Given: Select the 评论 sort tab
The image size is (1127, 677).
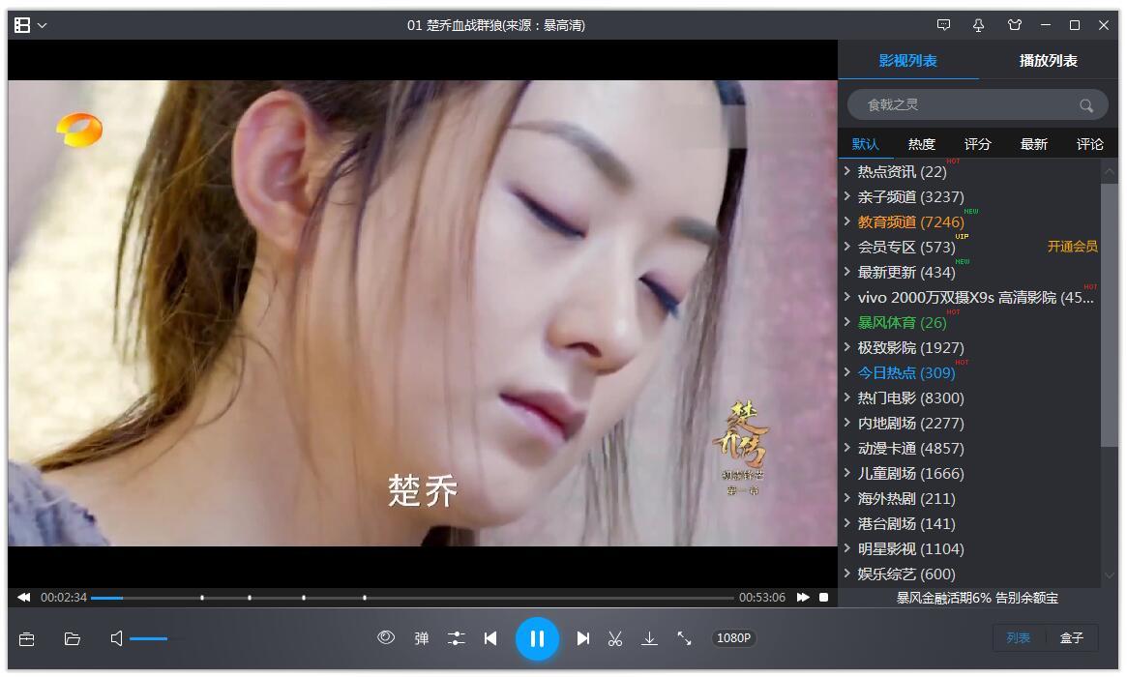Looking at the screenshot, I should tap(1089, 144).
